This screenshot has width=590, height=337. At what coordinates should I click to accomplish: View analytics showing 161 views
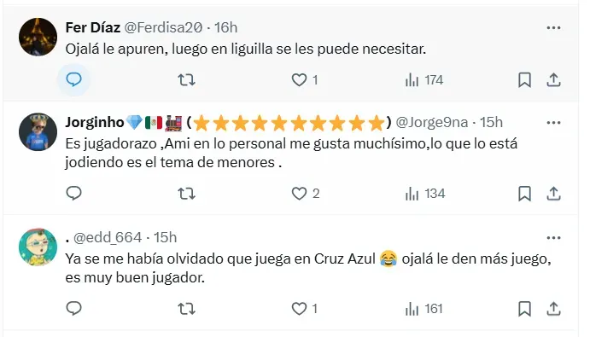coord(424,309)
